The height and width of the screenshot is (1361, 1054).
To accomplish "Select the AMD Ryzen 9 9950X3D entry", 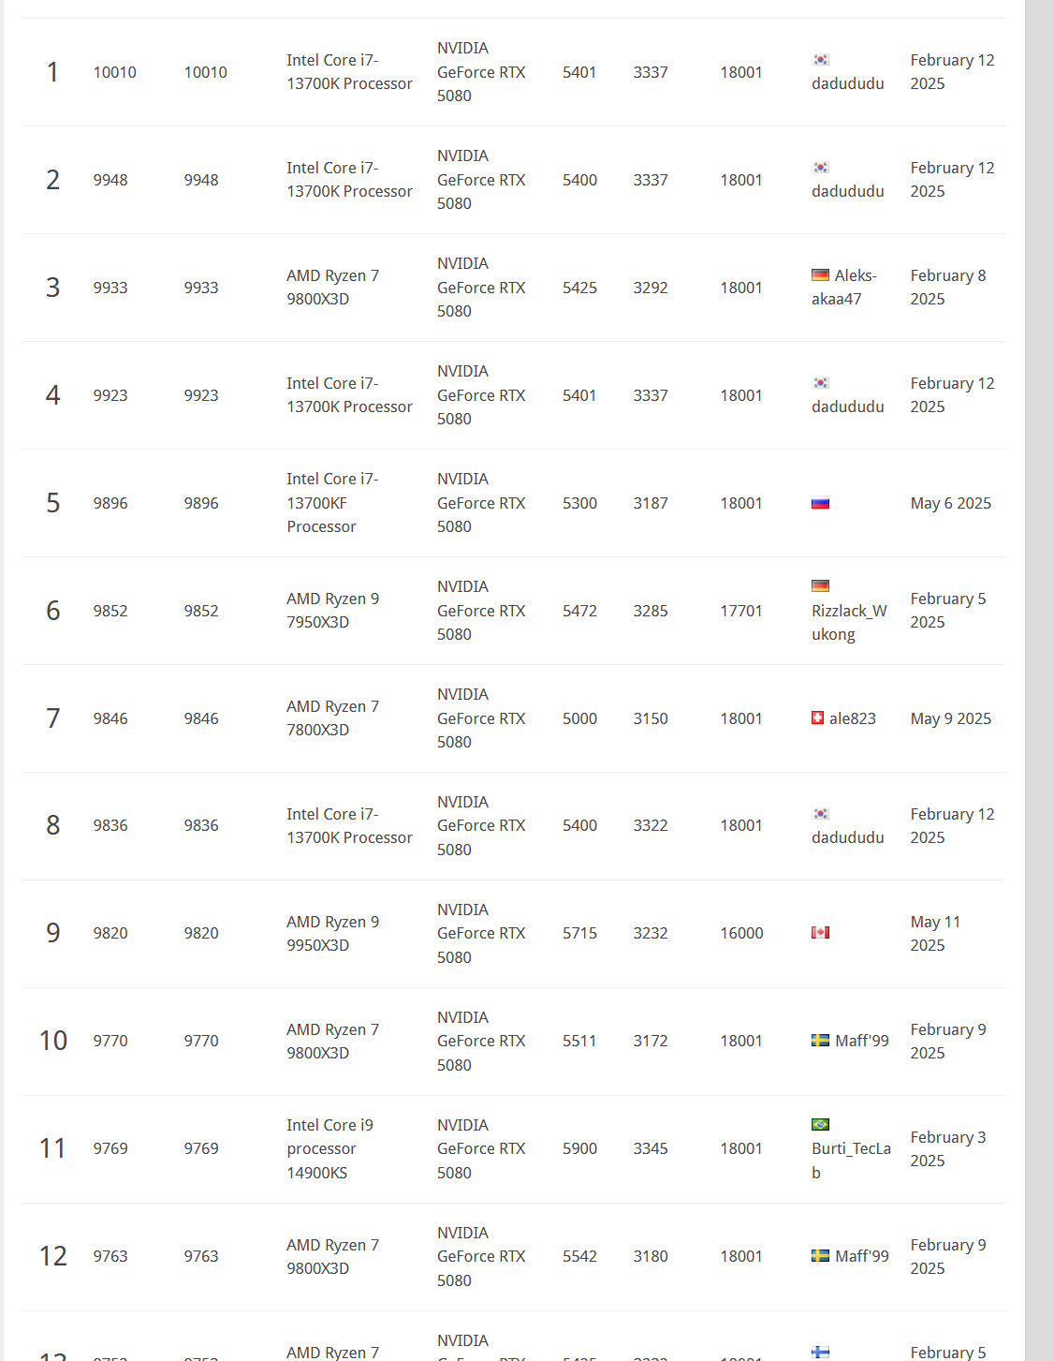I will coord(332,933).
